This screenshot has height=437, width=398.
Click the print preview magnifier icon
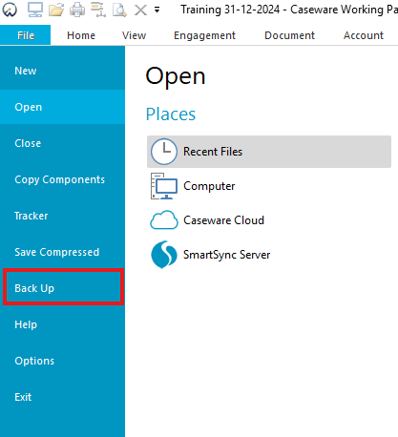point(119,10)
